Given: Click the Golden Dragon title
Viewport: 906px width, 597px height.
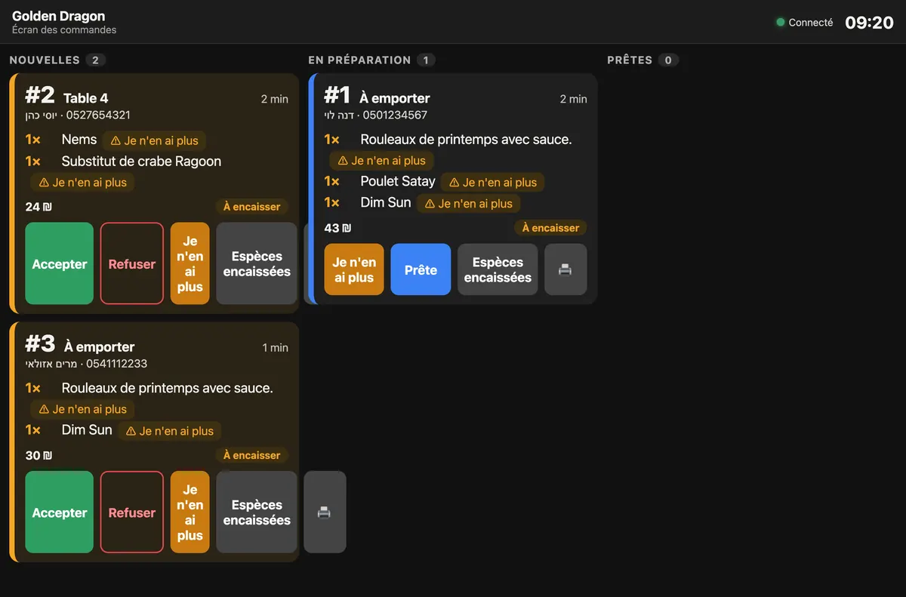Looking at the screenshot, I should pos(59,16).
